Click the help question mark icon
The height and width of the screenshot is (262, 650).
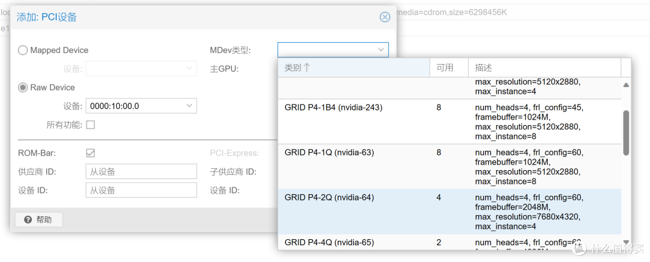(28, 220)
